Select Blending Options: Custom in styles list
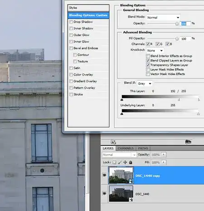204x211 pixels. pos(88,15)
